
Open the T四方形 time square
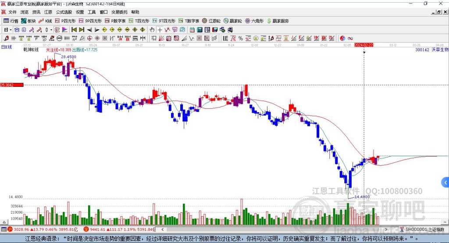click(x=139, y=21)
